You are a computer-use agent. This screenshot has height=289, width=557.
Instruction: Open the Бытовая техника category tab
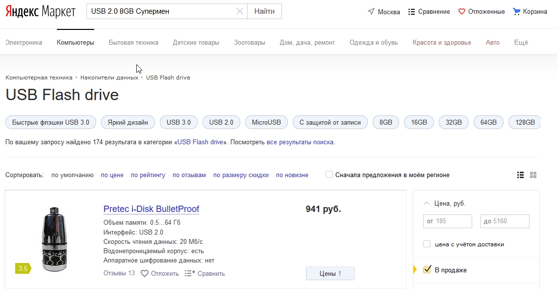click(x=133, y=43)
